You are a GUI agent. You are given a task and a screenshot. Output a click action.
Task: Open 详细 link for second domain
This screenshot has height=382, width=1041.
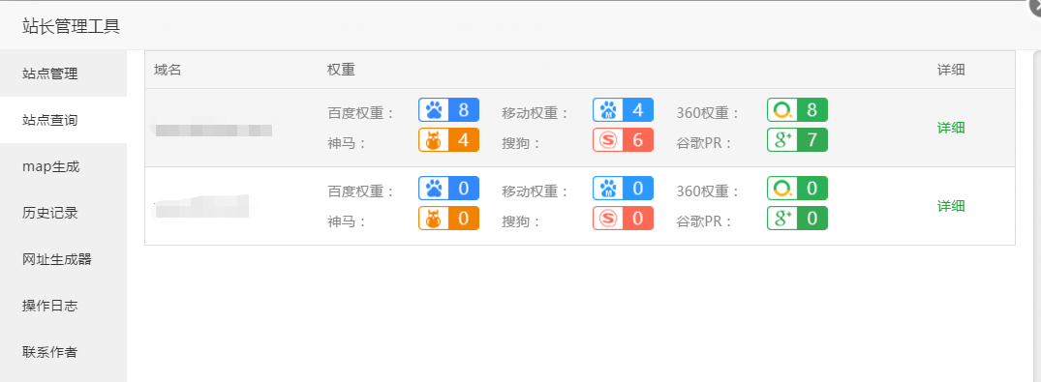[x=951, y=206]
